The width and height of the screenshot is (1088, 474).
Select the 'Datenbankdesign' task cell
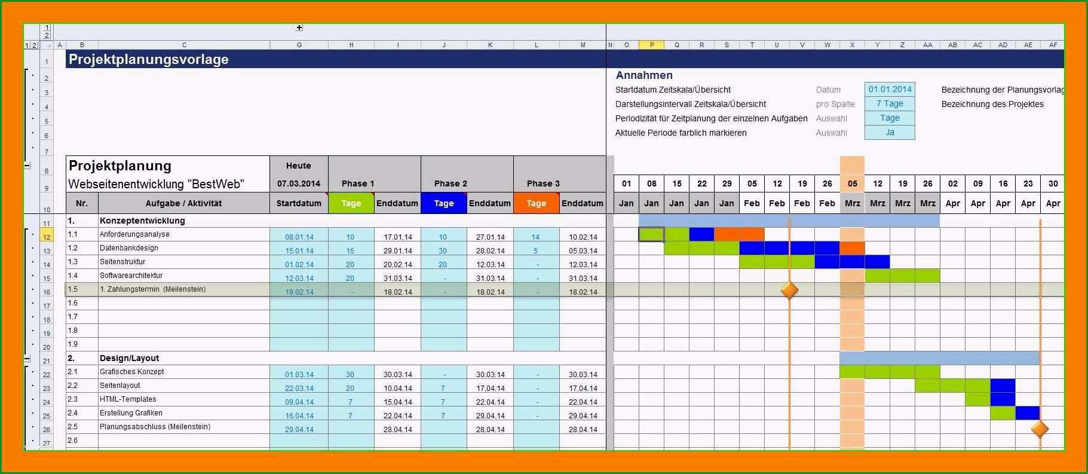pos(184,248)
